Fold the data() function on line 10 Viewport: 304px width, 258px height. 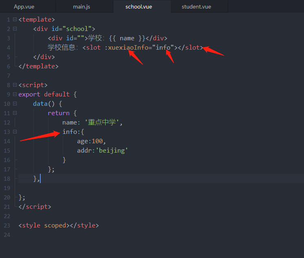click(x=15, y=104)
